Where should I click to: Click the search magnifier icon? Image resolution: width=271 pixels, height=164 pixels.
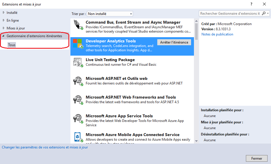point(264,14)
